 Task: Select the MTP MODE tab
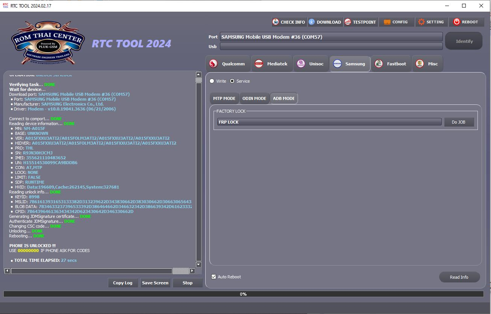[x=224, y=98]
